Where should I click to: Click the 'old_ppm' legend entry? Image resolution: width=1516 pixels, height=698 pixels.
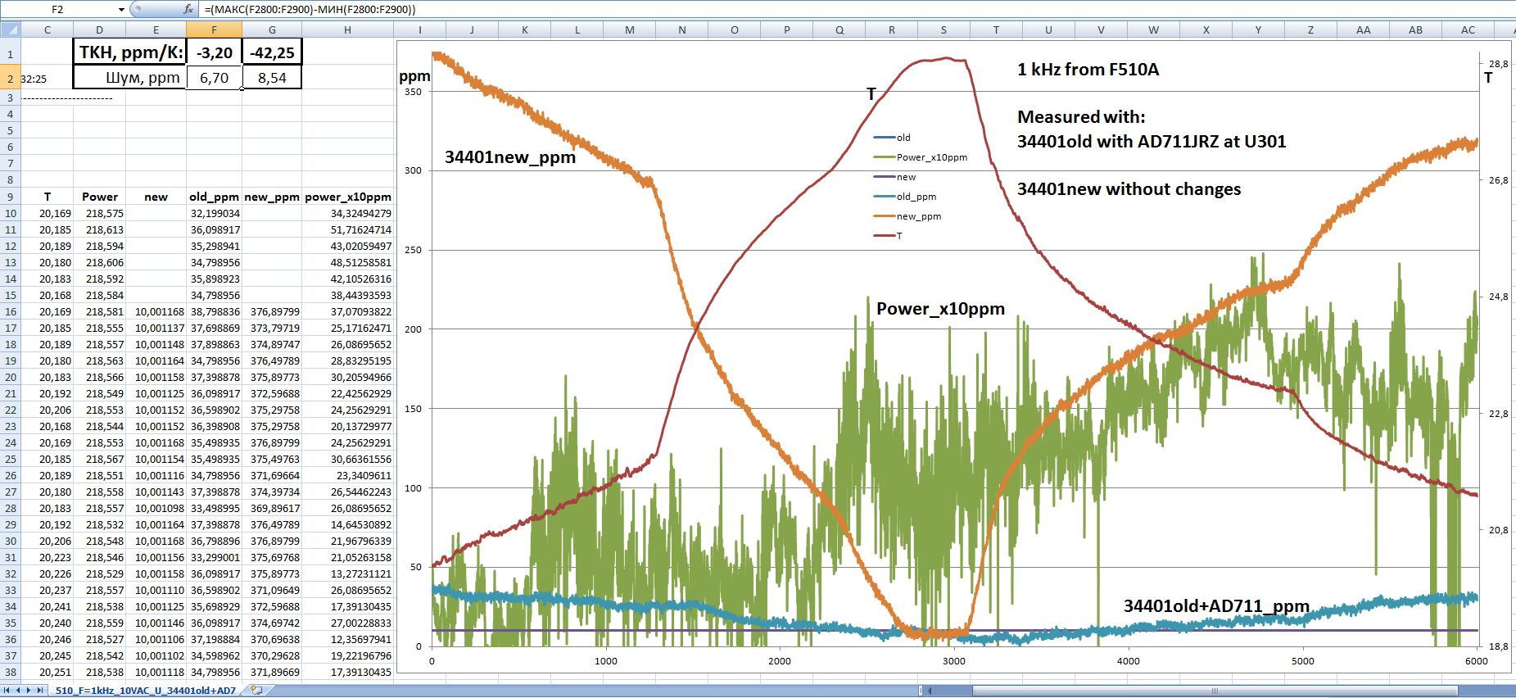pyautogui.click(x=905, y=197)
